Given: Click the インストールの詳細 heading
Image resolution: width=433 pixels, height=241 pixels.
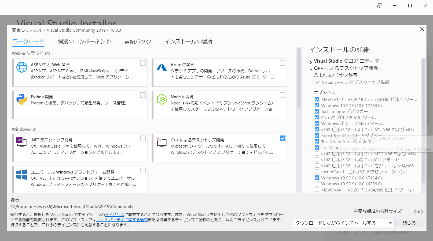Looking at the screenshot, I should [339, 50].
